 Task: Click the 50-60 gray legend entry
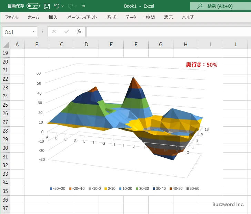coord(193,188)
